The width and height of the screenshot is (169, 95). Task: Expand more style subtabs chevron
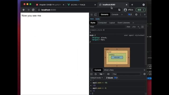click(133, 23)
